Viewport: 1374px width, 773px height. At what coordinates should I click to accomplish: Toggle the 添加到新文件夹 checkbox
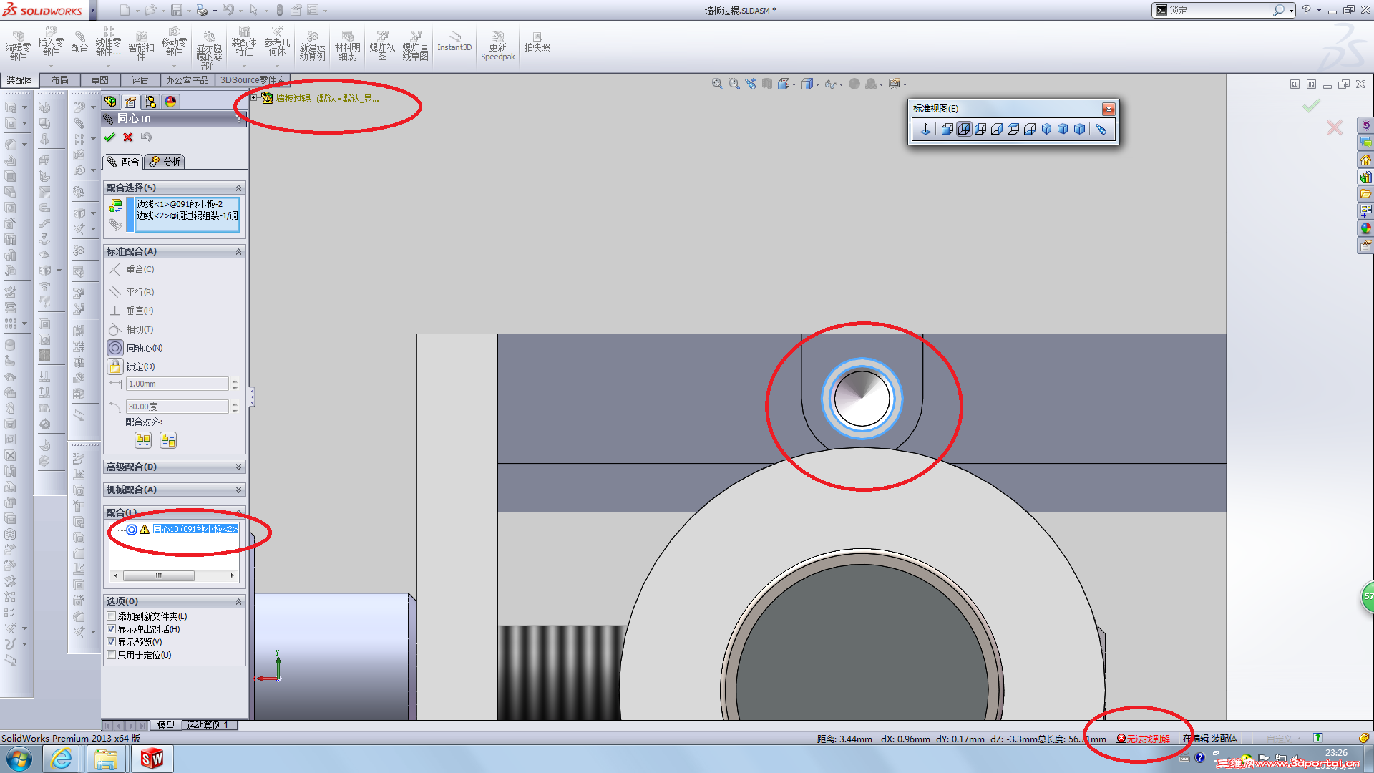coord(111,616)
